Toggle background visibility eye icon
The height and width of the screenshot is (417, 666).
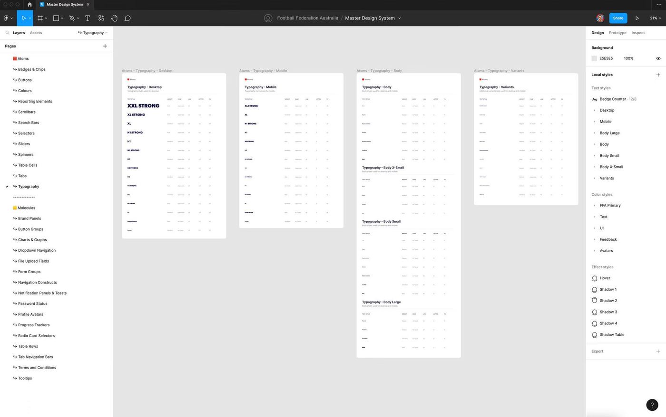(x=658, y=58)
